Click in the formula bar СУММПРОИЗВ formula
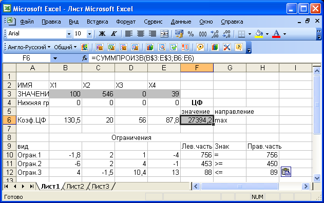 (x=143, y=58)
